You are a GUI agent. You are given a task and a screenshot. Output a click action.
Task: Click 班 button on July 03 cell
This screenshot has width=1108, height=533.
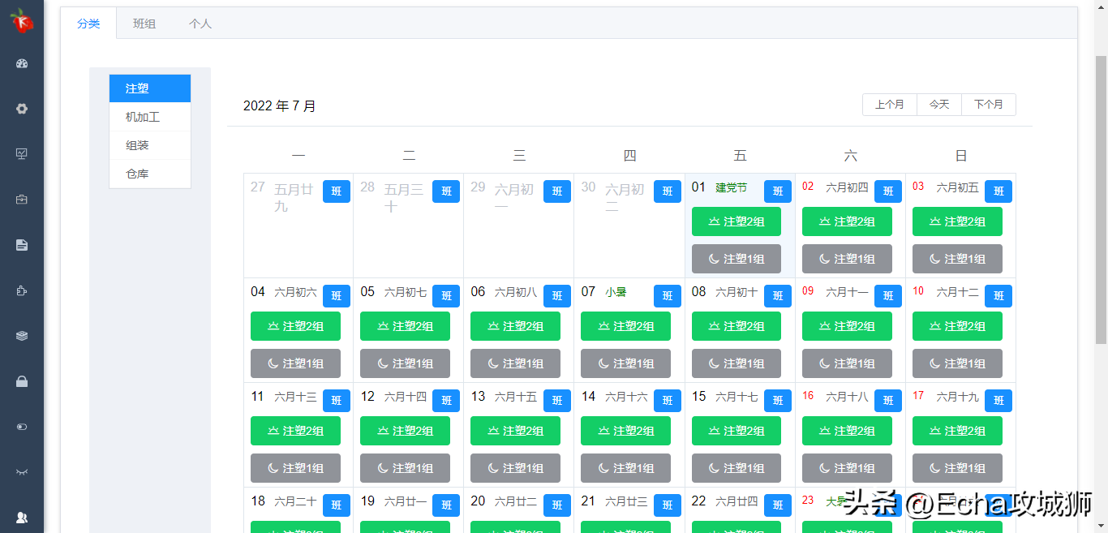pyautogui.click(x=998, y=191)
